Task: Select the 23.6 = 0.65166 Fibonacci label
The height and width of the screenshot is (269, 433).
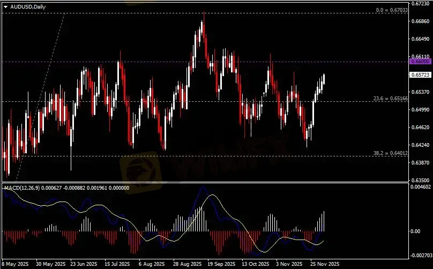Action: (x=391, y=99)
